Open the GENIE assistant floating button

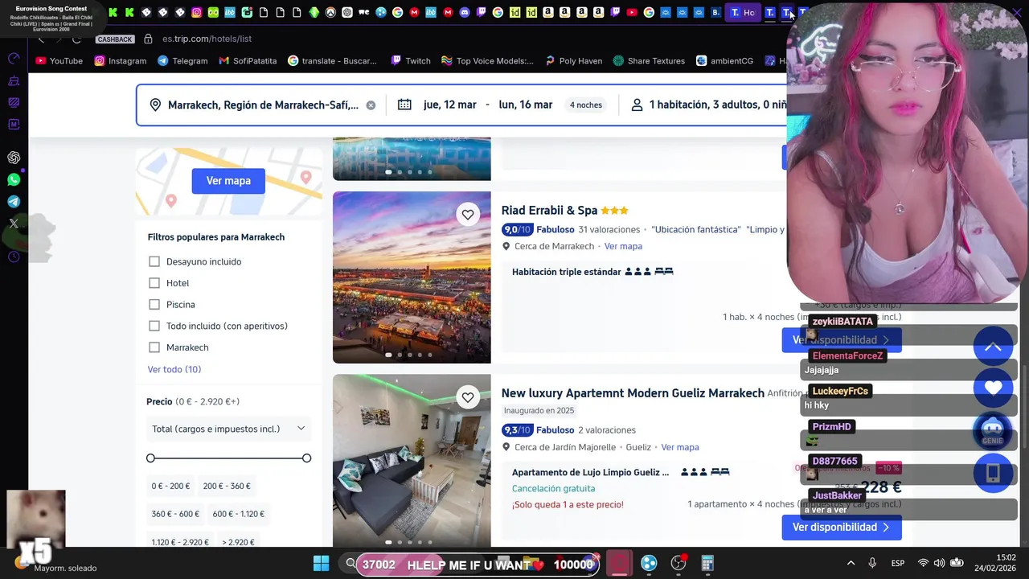tap(993, 431)
